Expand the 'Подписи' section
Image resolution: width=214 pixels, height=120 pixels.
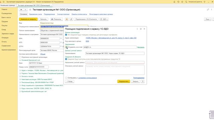point(20,73)
